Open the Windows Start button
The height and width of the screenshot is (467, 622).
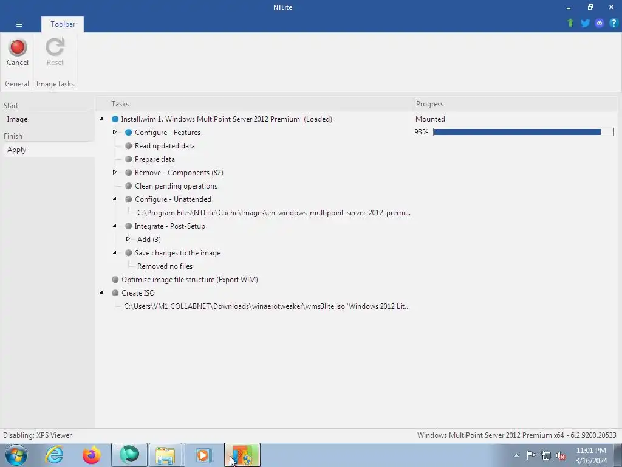coord(16,455)
